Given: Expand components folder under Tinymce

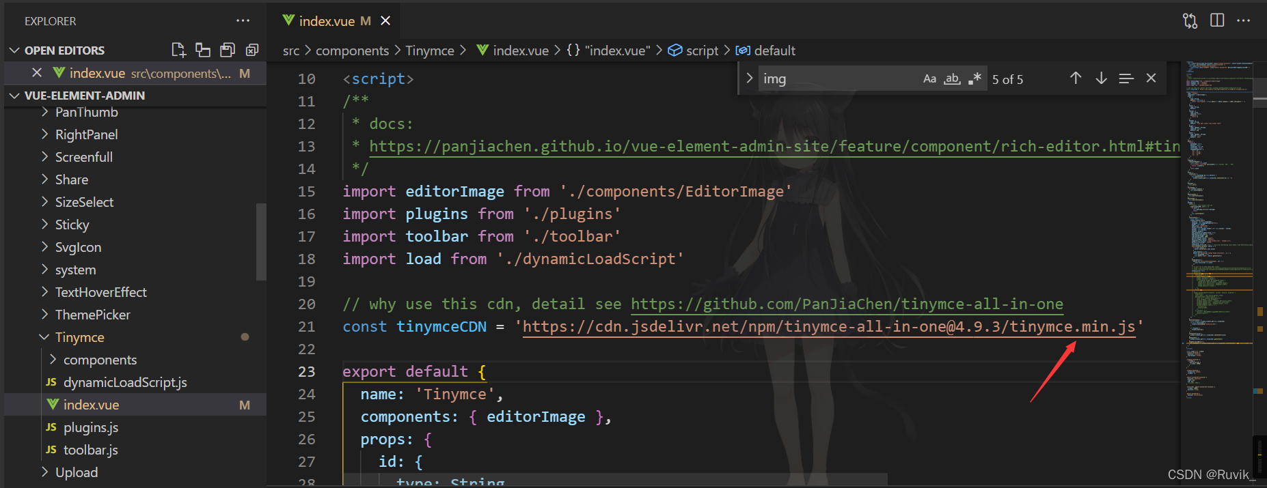Looking at the screenshot, I should tap(53, 360).
